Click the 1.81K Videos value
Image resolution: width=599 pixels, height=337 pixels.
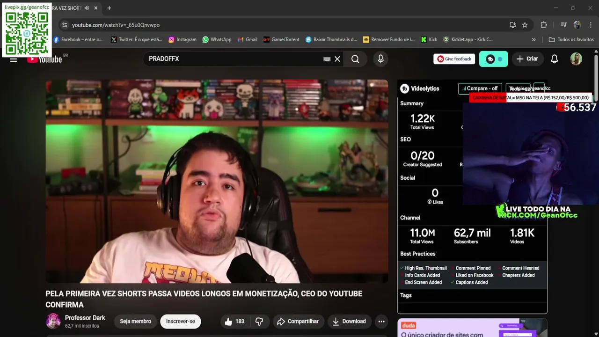click(x=522, y=233)
